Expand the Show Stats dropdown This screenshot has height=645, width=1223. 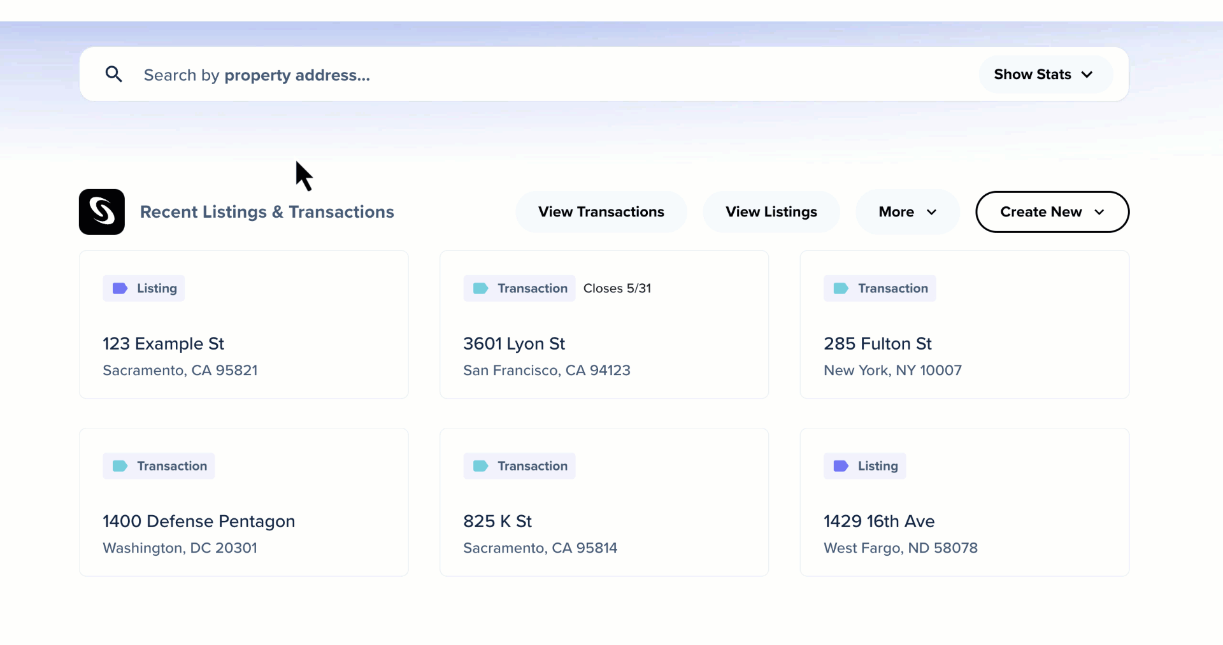(x=1045, y=74)
